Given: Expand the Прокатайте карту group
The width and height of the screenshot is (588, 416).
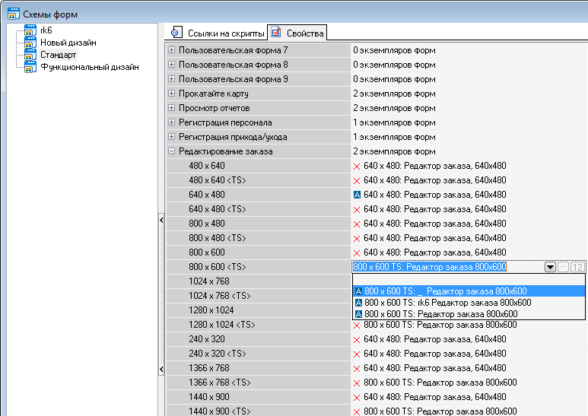Looking at the screenshot, I should [x=171, y=94].
